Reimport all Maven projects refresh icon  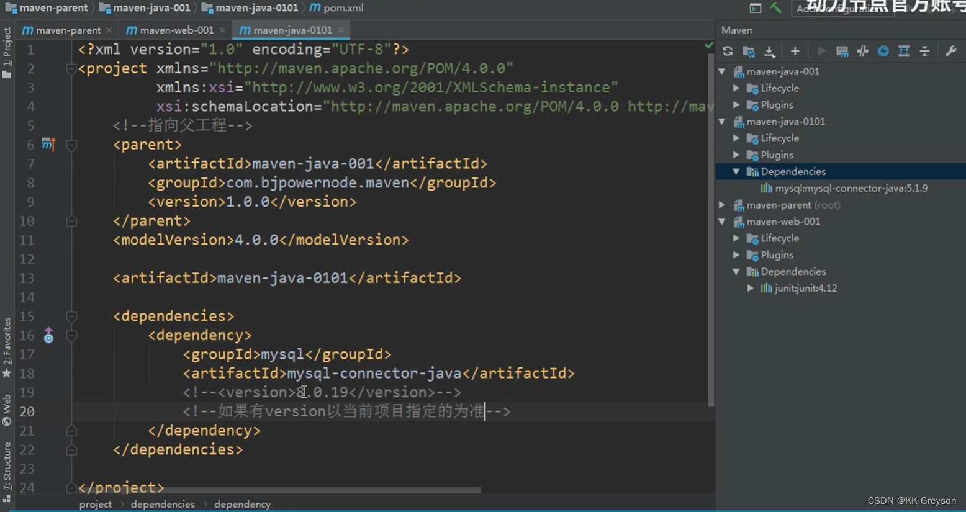tap(728, 52)
